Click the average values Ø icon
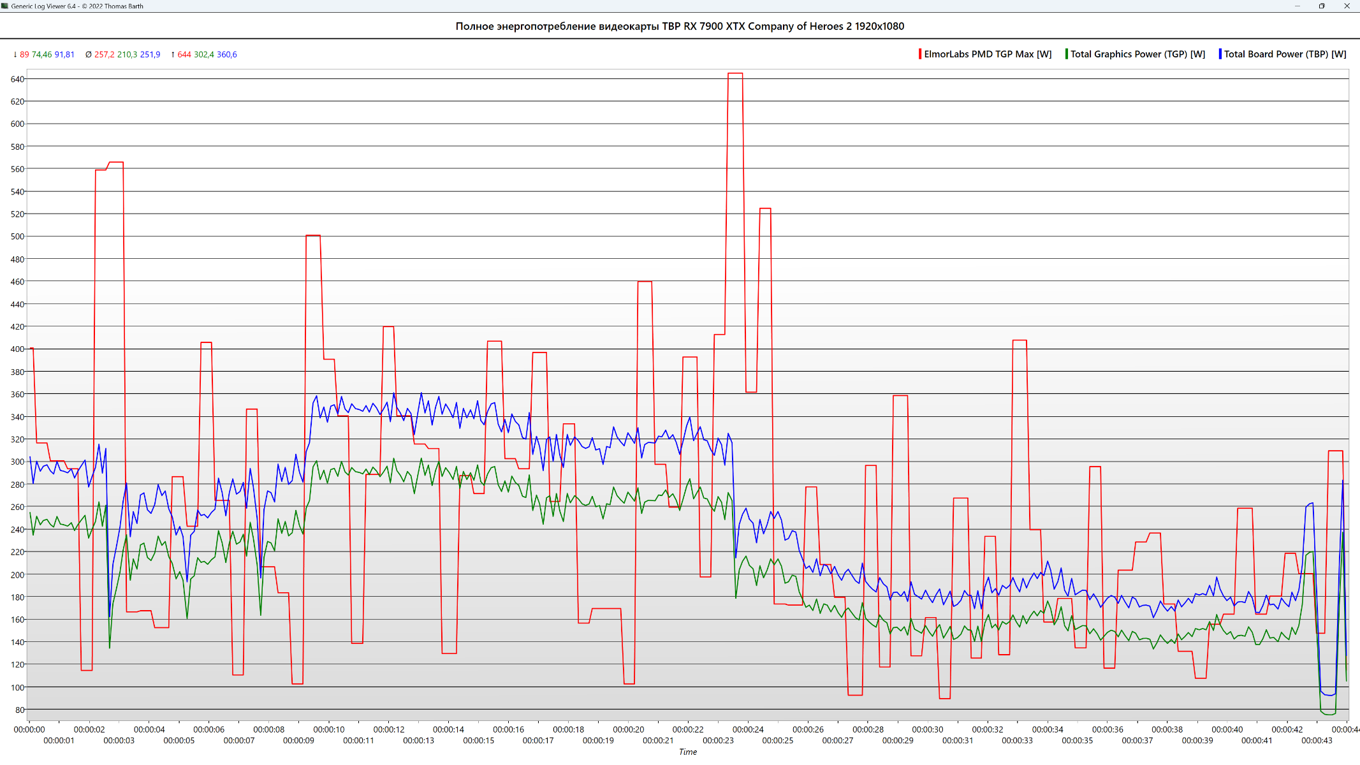This screenshot has height=765, width=1360. click(88, 55)
